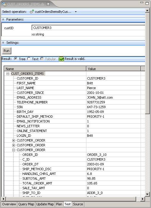The width and height of the screenshot is (151, 208).
Task: Switch to the Query Map tab
Action: point(26,204)
